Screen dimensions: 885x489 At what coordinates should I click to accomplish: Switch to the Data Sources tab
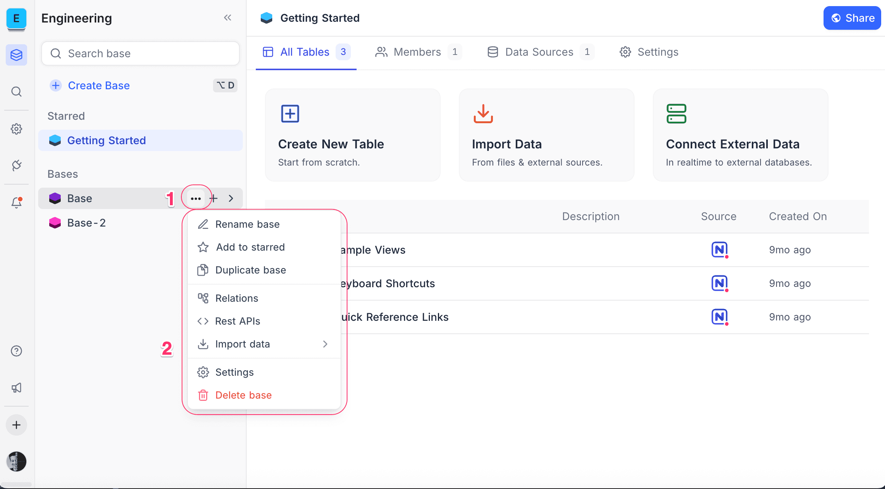(x=539, y=52)
